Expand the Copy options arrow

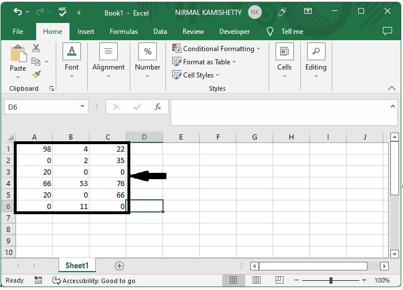click(x=46, y=61)
